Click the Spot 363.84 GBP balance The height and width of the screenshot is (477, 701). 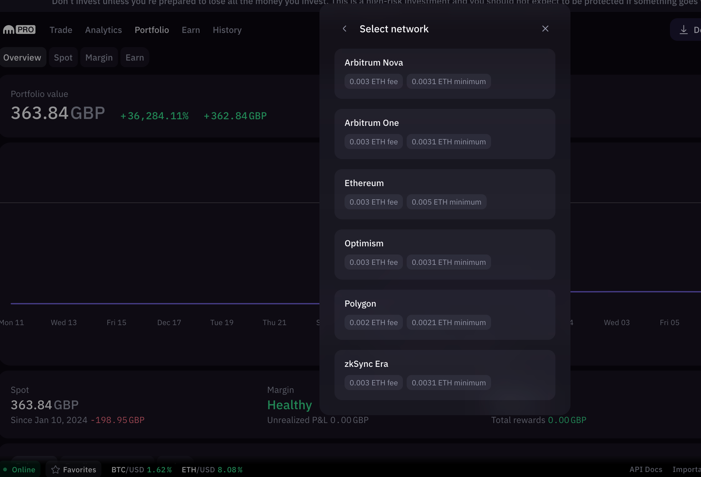coord(45,405)
